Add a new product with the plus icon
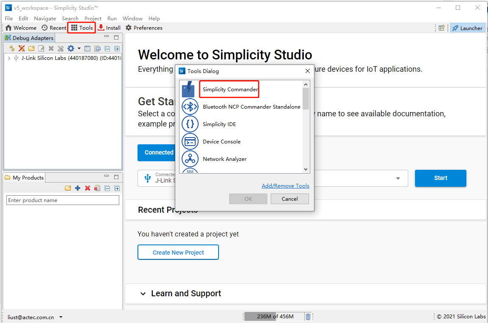 [78, 188]
